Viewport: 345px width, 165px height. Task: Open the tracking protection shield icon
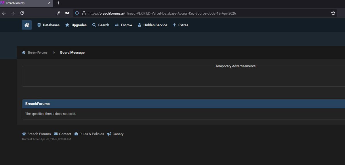(x=77, y=13)
